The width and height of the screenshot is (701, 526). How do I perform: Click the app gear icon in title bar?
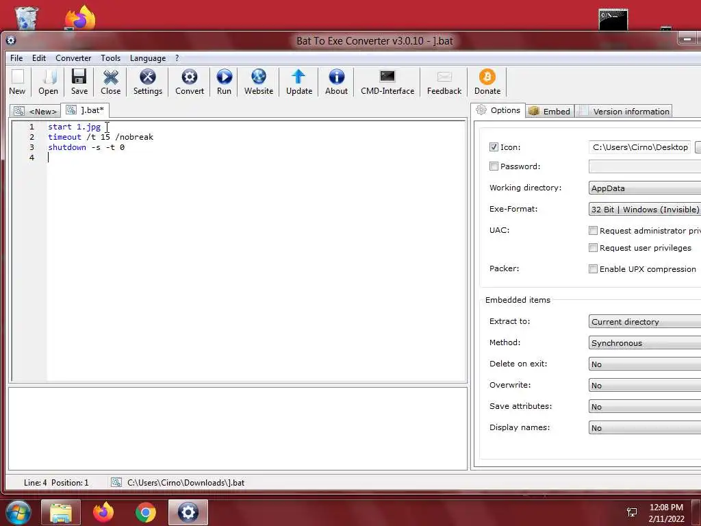tap(11, 40)
